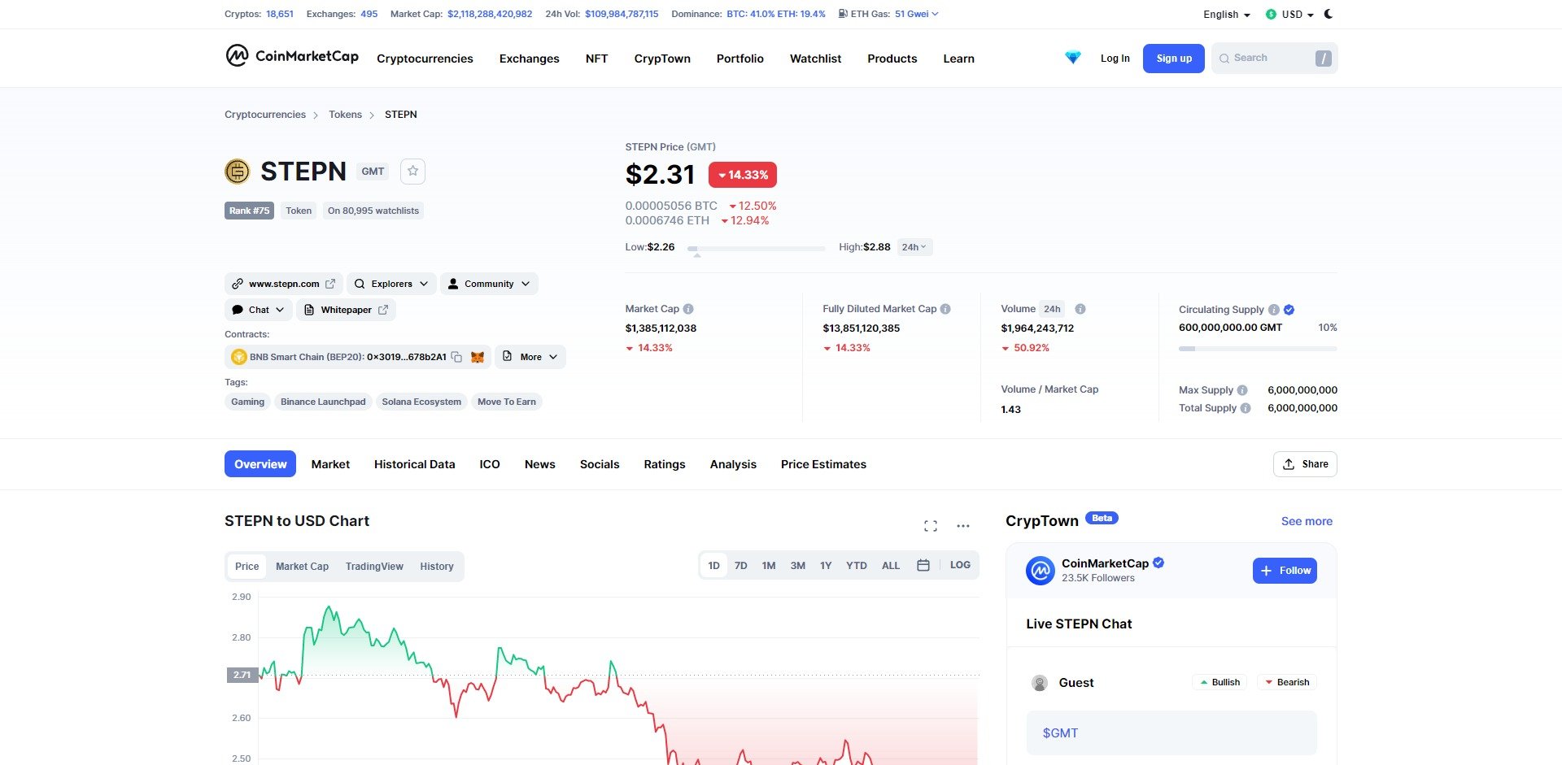Expand the ETH Gas 51 Gwei dropdown
1562x765 pixels.
point(916,14)
